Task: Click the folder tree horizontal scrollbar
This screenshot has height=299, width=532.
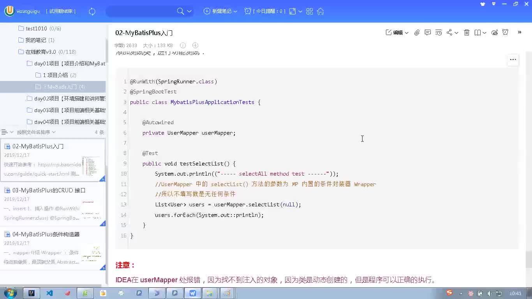Action: (51, 285)
